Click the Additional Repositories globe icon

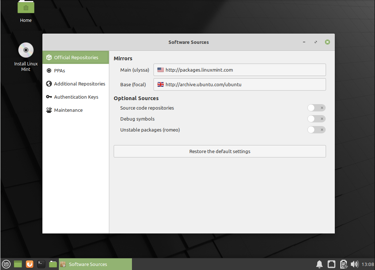pos(49,84)
